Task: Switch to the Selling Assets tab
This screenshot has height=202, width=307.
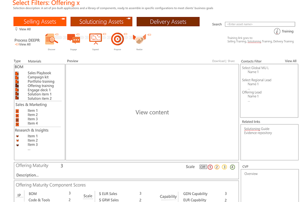Action: (40, 22)
